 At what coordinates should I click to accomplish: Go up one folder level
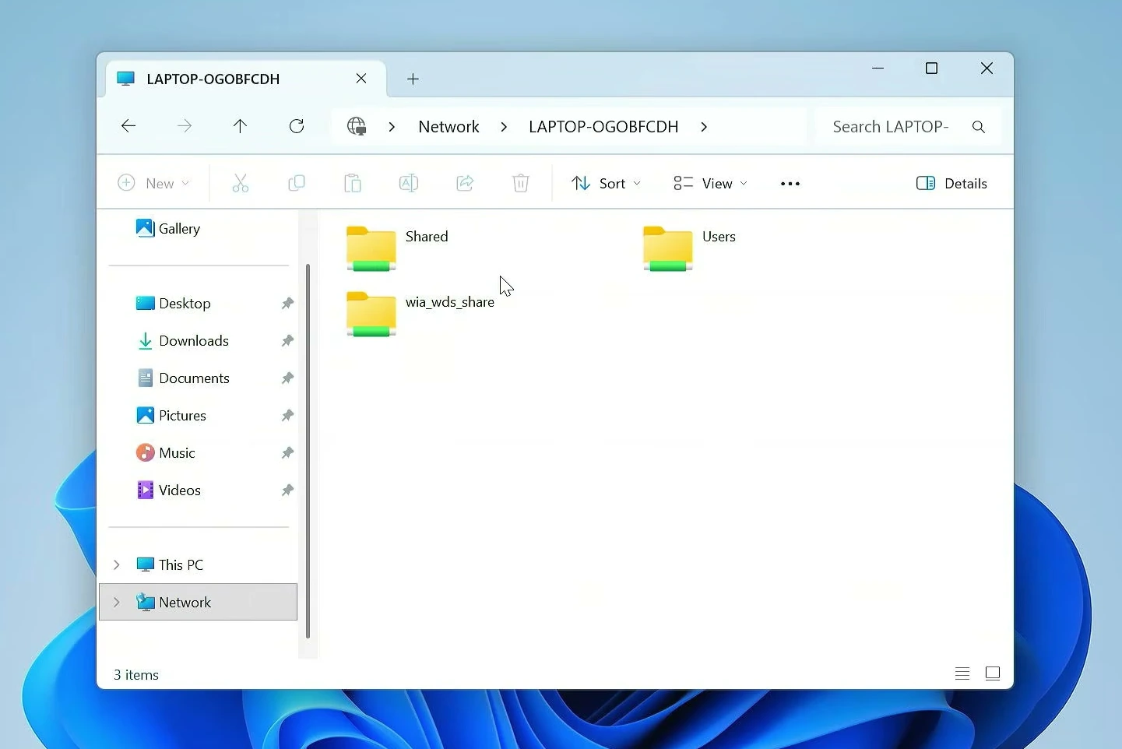pos(240,126)
